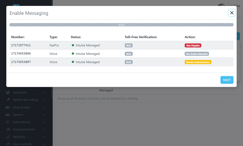Click the Extensions phone icon in sidebar
The height and width of the screenshot is (146, 243).
coord(8,92)
